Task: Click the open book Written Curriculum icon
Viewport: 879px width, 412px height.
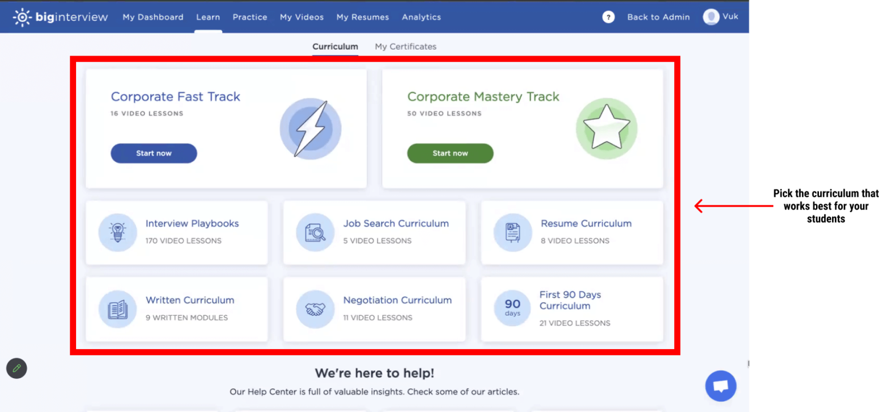Action: pos(118,309)
